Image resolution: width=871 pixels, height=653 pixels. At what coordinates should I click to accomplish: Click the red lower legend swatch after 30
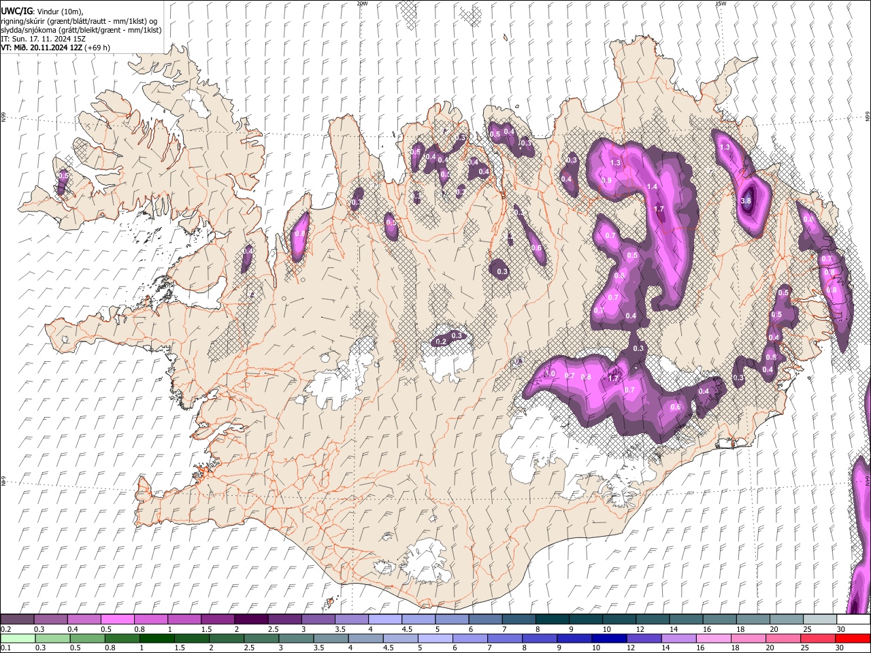point(853,638)
